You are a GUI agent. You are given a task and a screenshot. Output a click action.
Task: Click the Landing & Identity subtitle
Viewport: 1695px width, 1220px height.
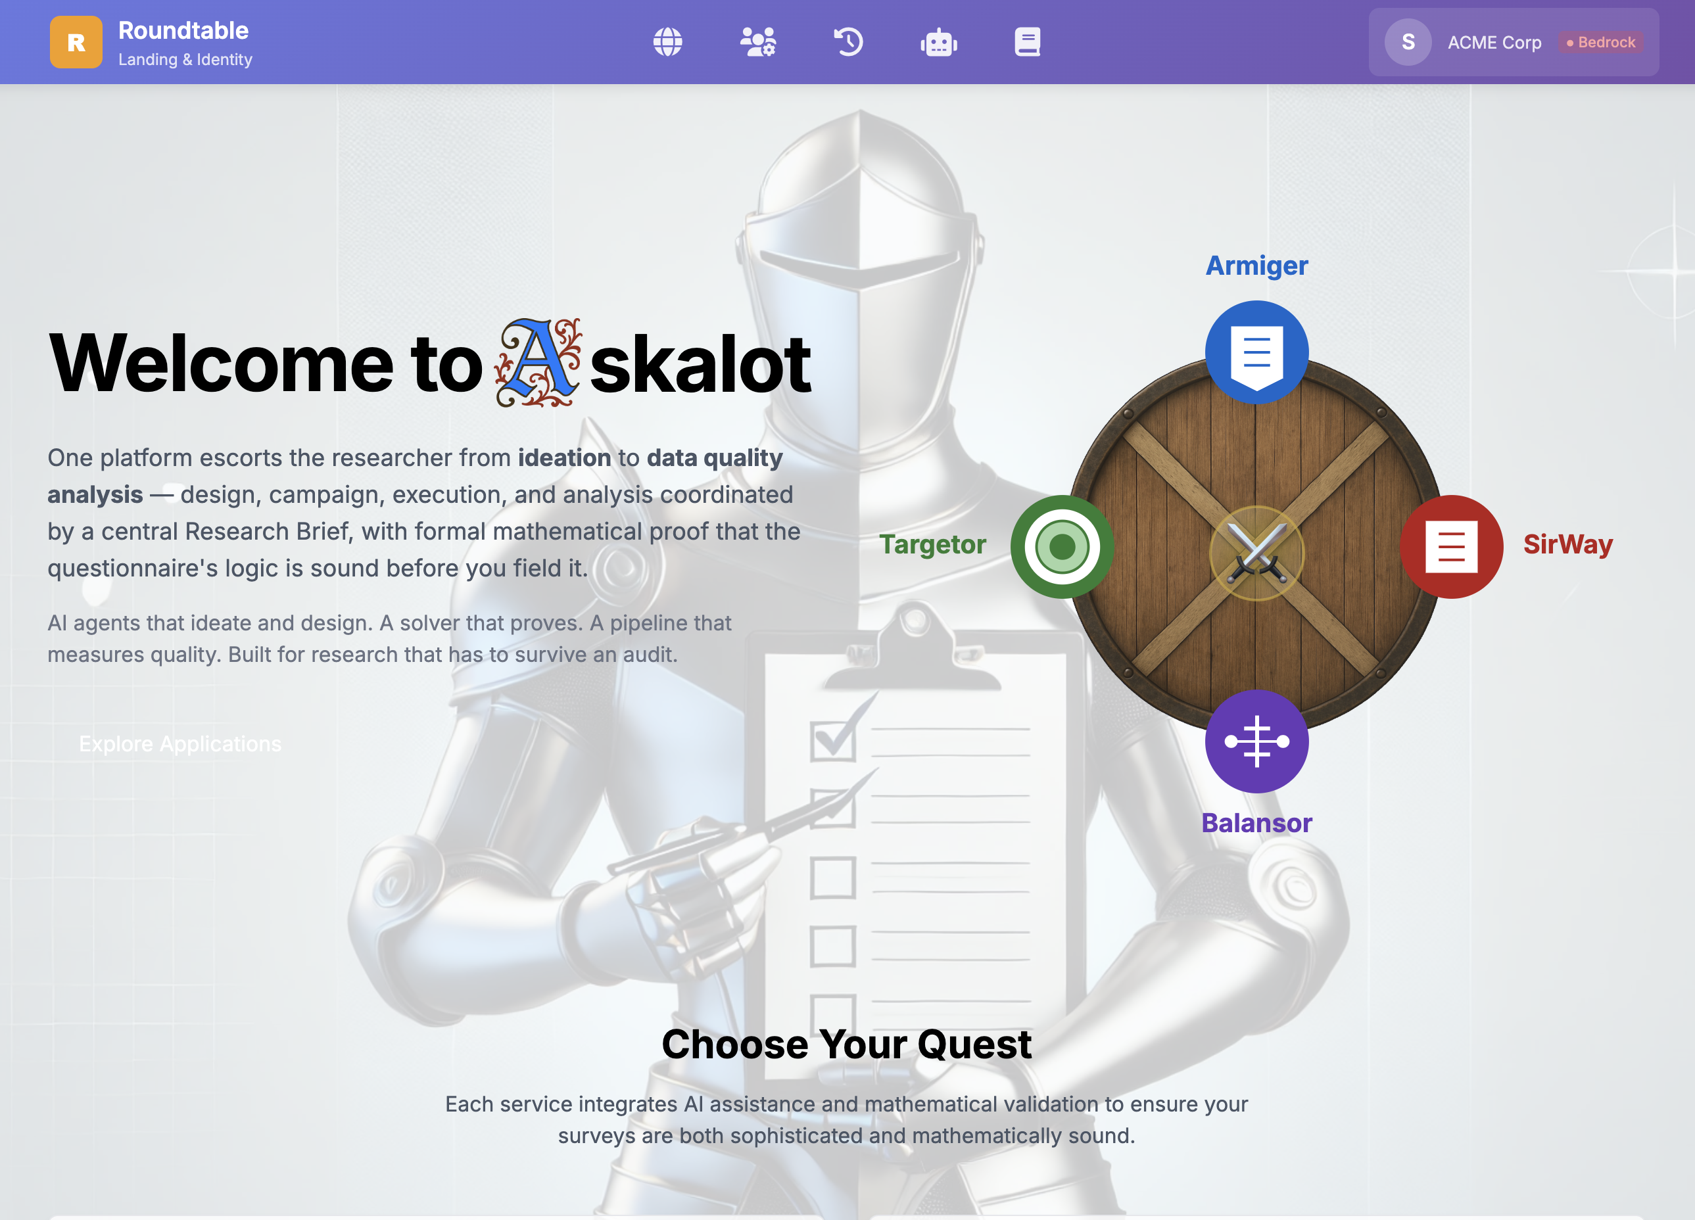[185, 60]
